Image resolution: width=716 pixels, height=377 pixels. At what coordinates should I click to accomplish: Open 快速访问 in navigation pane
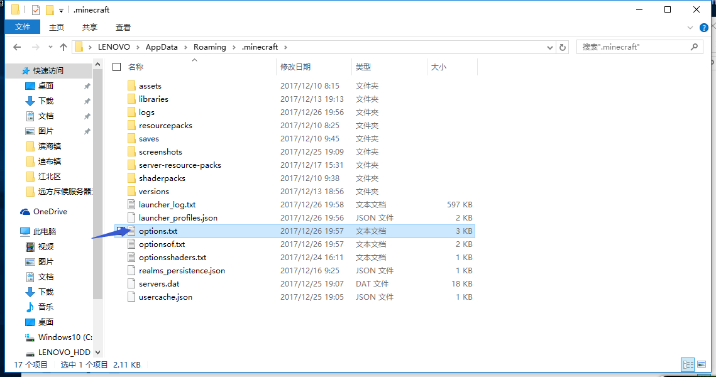click(x=48, y=71)
